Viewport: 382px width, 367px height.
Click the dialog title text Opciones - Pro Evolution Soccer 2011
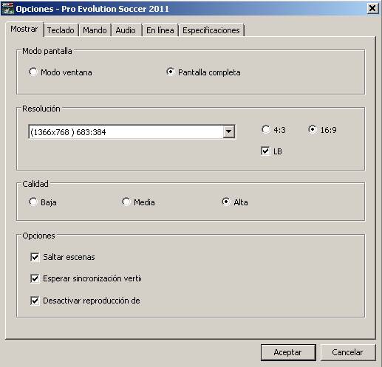coord(92,9)
